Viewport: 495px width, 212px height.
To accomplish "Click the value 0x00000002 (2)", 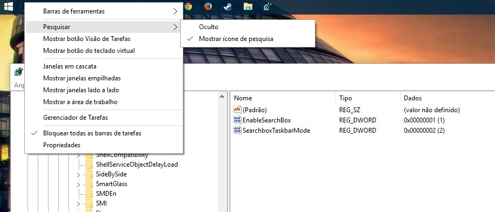I will (x=424, y=130).
